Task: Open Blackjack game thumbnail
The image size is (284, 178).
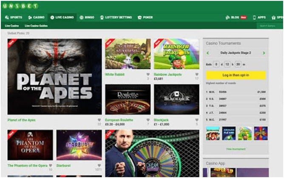Action: (176, 99)
